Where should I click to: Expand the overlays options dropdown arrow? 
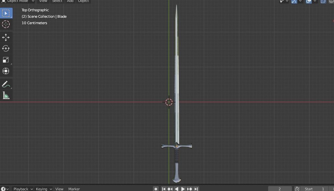[315, 1]
